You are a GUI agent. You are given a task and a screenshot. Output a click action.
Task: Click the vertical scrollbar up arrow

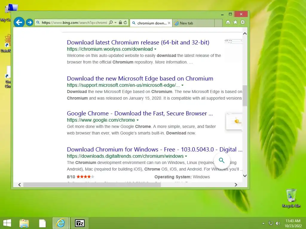245,33
